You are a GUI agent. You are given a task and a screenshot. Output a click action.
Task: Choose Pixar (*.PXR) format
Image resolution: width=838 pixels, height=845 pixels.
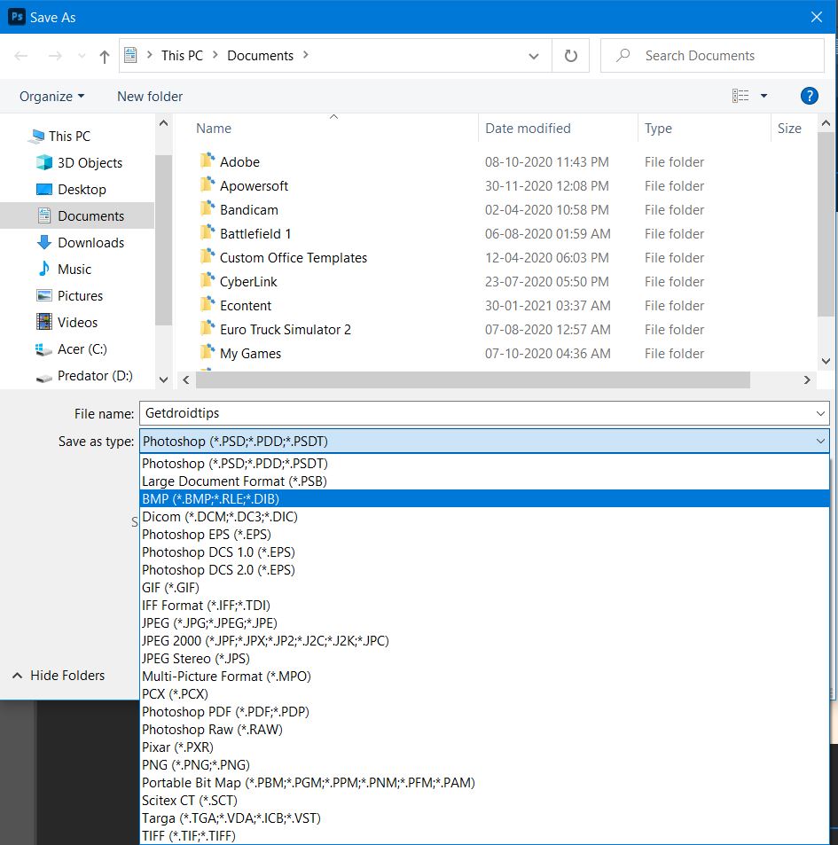484,747
